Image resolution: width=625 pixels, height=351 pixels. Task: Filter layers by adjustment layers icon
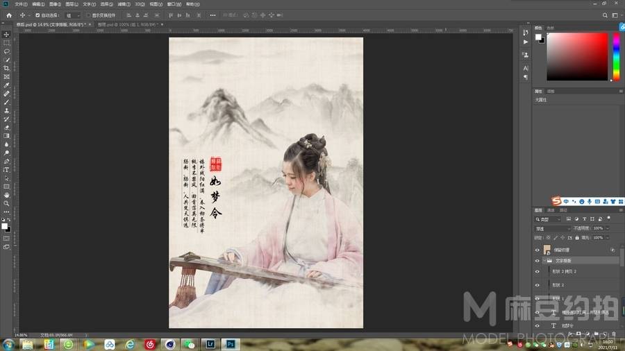(576, 219)
